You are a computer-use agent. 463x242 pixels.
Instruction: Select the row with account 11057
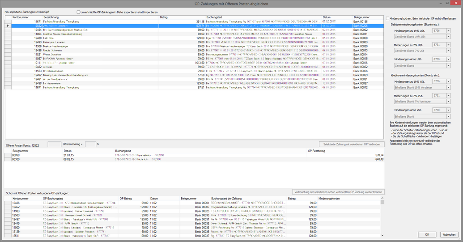(194, 59)
